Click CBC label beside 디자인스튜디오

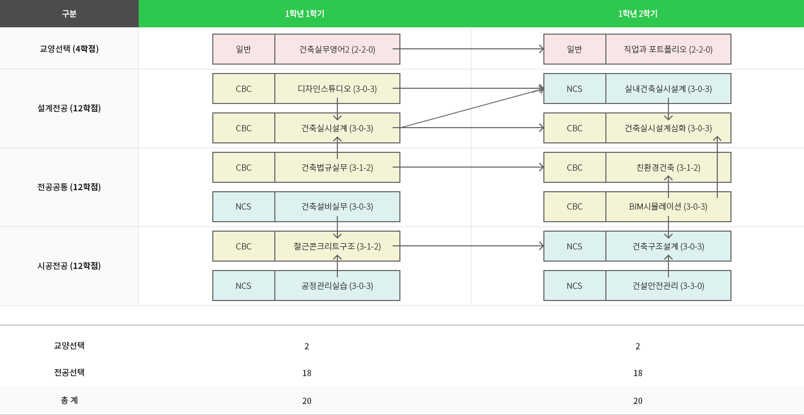244,89
